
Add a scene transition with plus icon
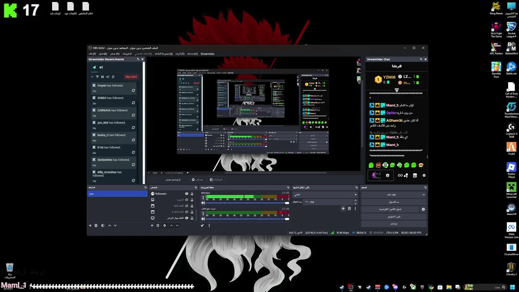pyautogui.click(x=343, y=208)
